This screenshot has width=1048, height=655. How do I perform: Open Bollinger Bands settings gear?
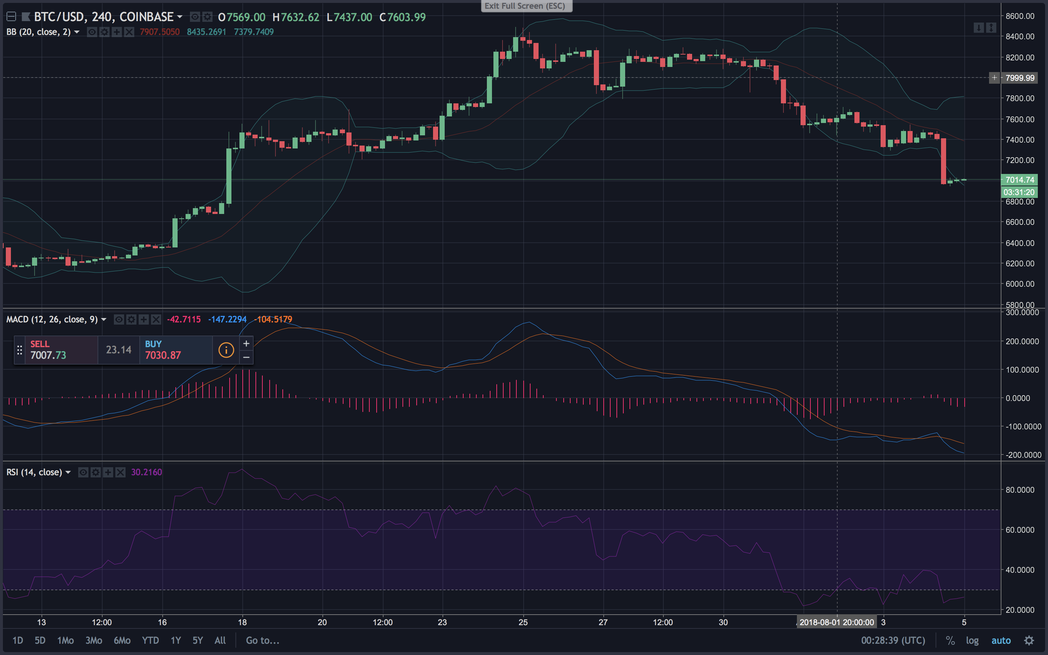[104, 32]
